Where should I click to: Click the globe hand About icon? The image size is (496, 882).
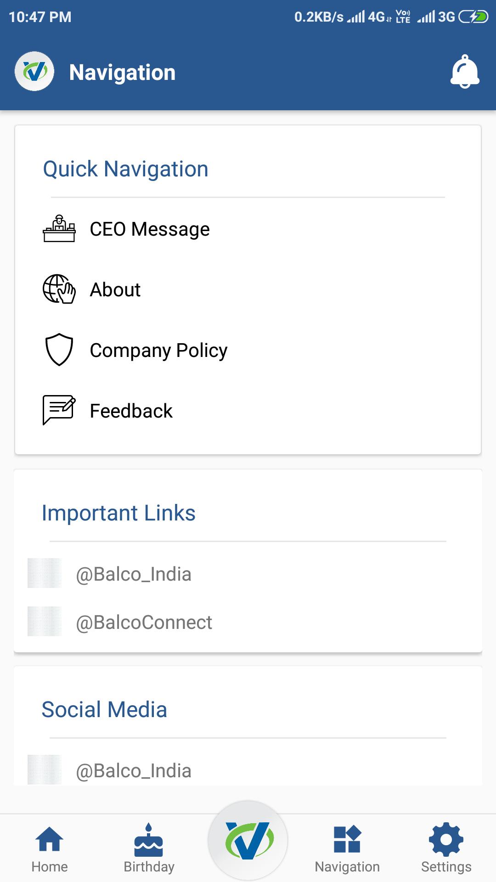[x=59, y=289]
